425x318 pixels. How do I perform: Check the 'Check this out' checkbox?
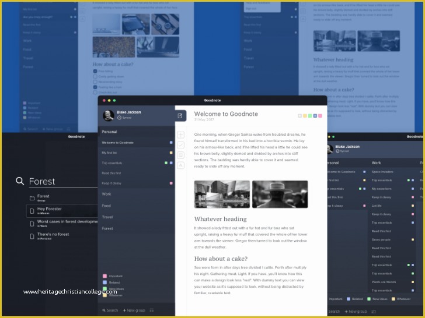(x=95, y=93)
